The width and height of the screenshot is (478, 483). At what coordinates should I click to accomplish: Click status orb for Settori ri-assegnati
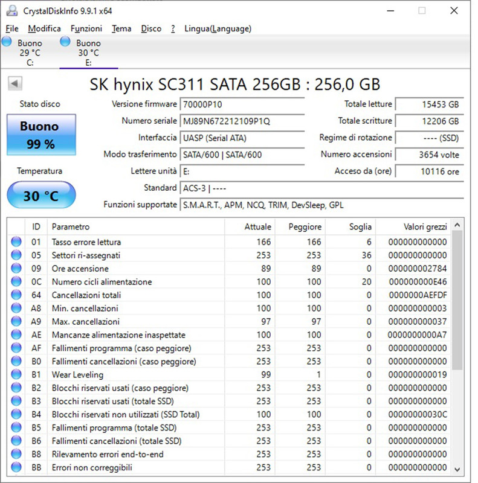16,255
